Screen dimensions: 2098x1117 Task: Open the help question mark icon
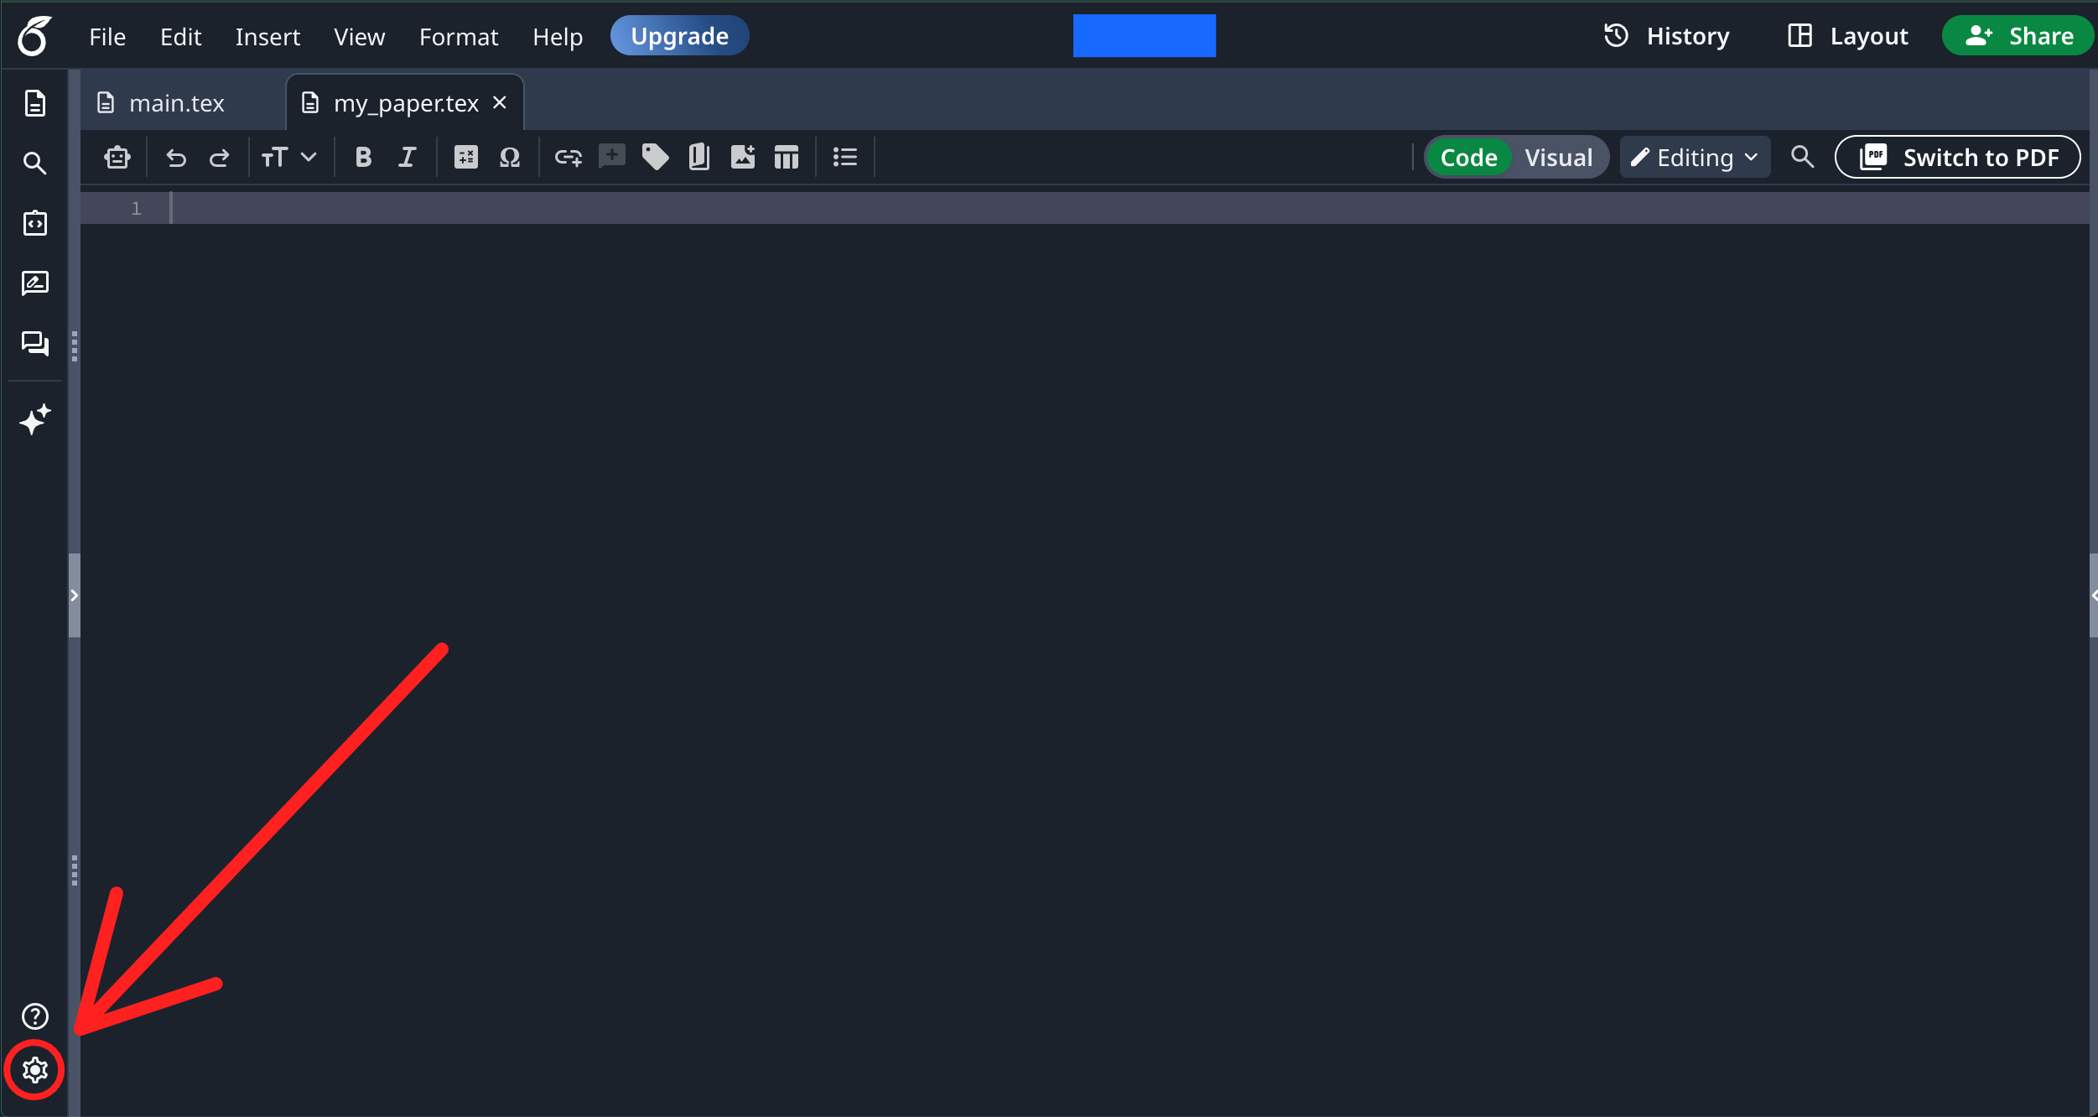pyautogui.click(x=34, y=1016)
